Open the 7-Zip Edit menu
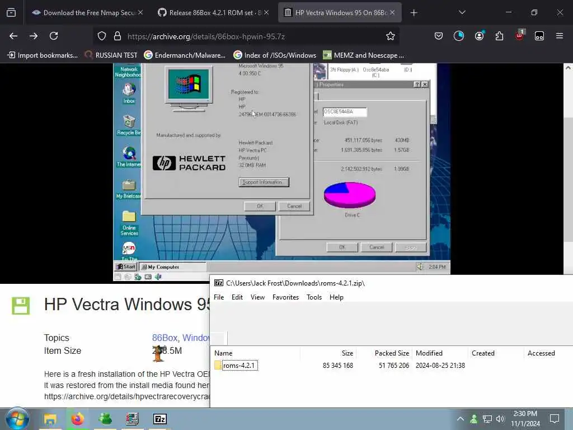This screenshot has width=573, height=430. [237, 297]
